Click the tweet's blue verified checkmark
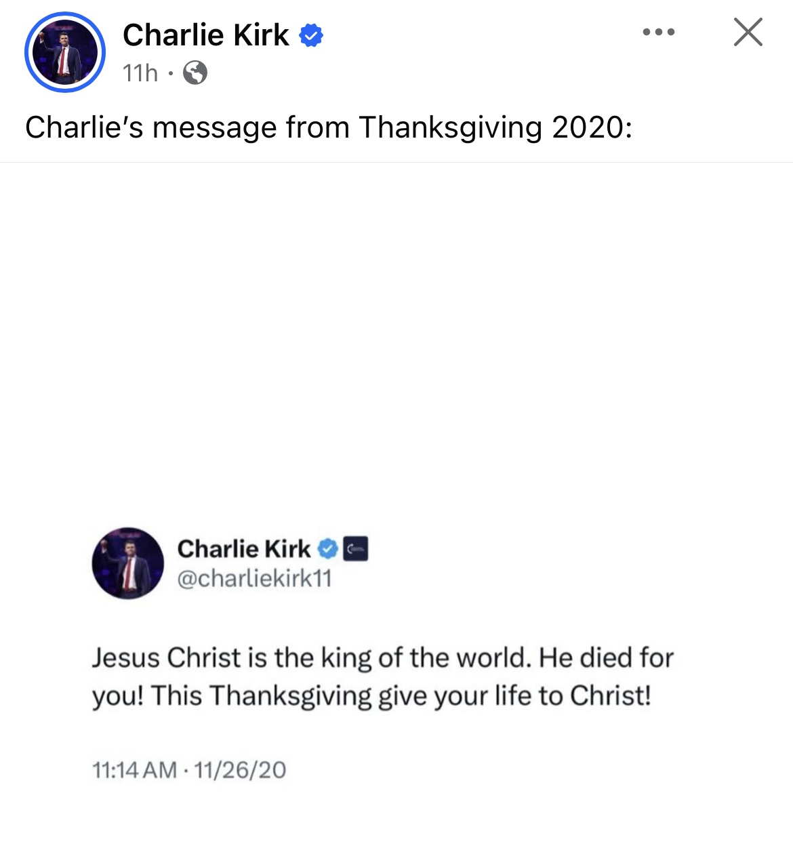This screenshot has height=850, width=793. tap(329, 548)
